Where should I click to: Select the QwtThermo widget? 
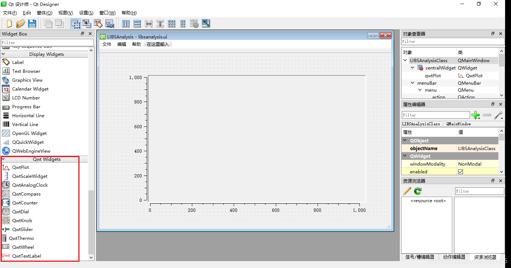coord(21,238)
